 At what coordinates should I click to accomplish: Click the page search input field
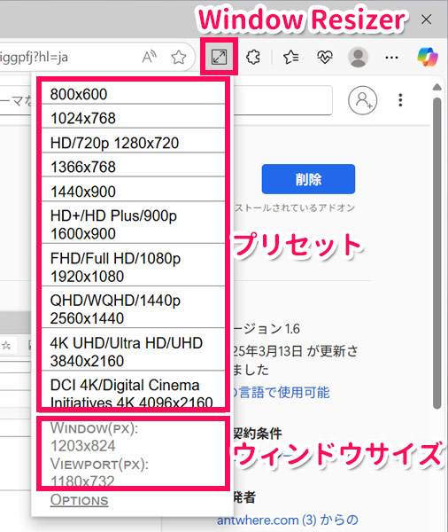click(283, 100)
